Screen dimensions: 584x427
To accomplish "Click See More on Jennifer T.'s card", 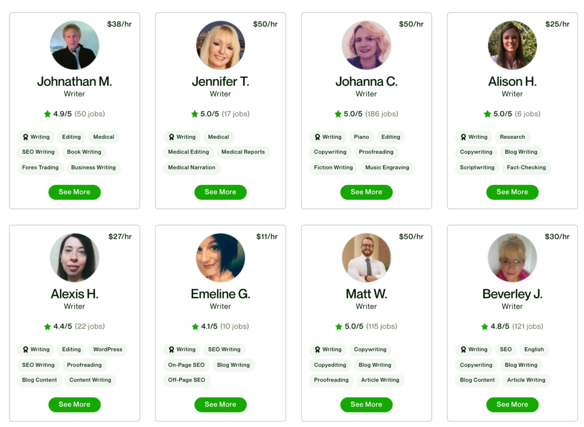I will [x=220, y=192].
